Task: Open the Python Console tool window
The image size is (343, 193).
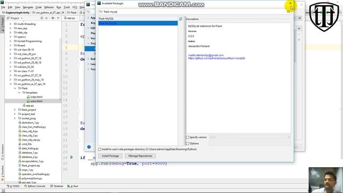Action: [x=34, y=186]
